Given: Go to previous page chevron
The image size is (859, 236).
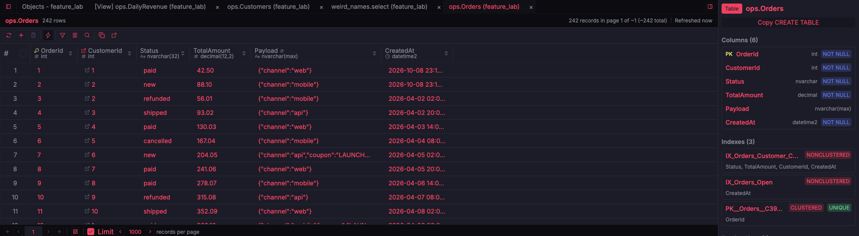Looking at the screenshot, I should tap(19, 232).
